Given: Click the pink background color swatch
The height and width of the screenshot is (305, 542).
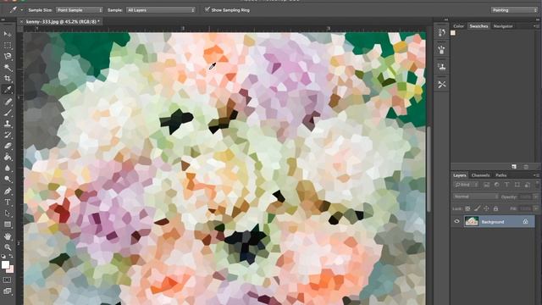Looking at the screenshot, I should [x=11, y=269].
